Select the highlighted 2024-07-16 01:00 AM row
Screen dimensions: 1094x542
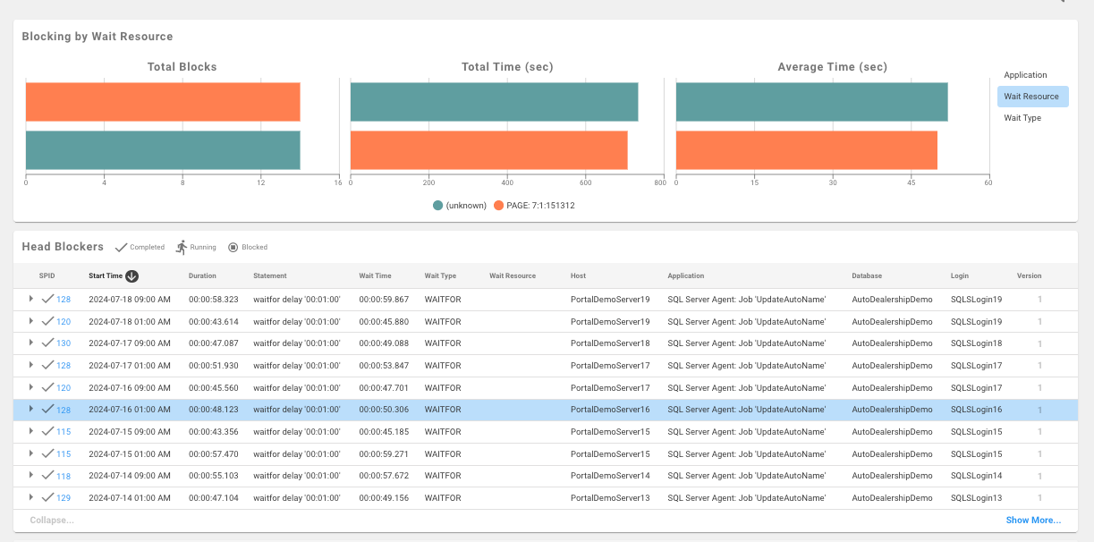[x=358, y=410]
